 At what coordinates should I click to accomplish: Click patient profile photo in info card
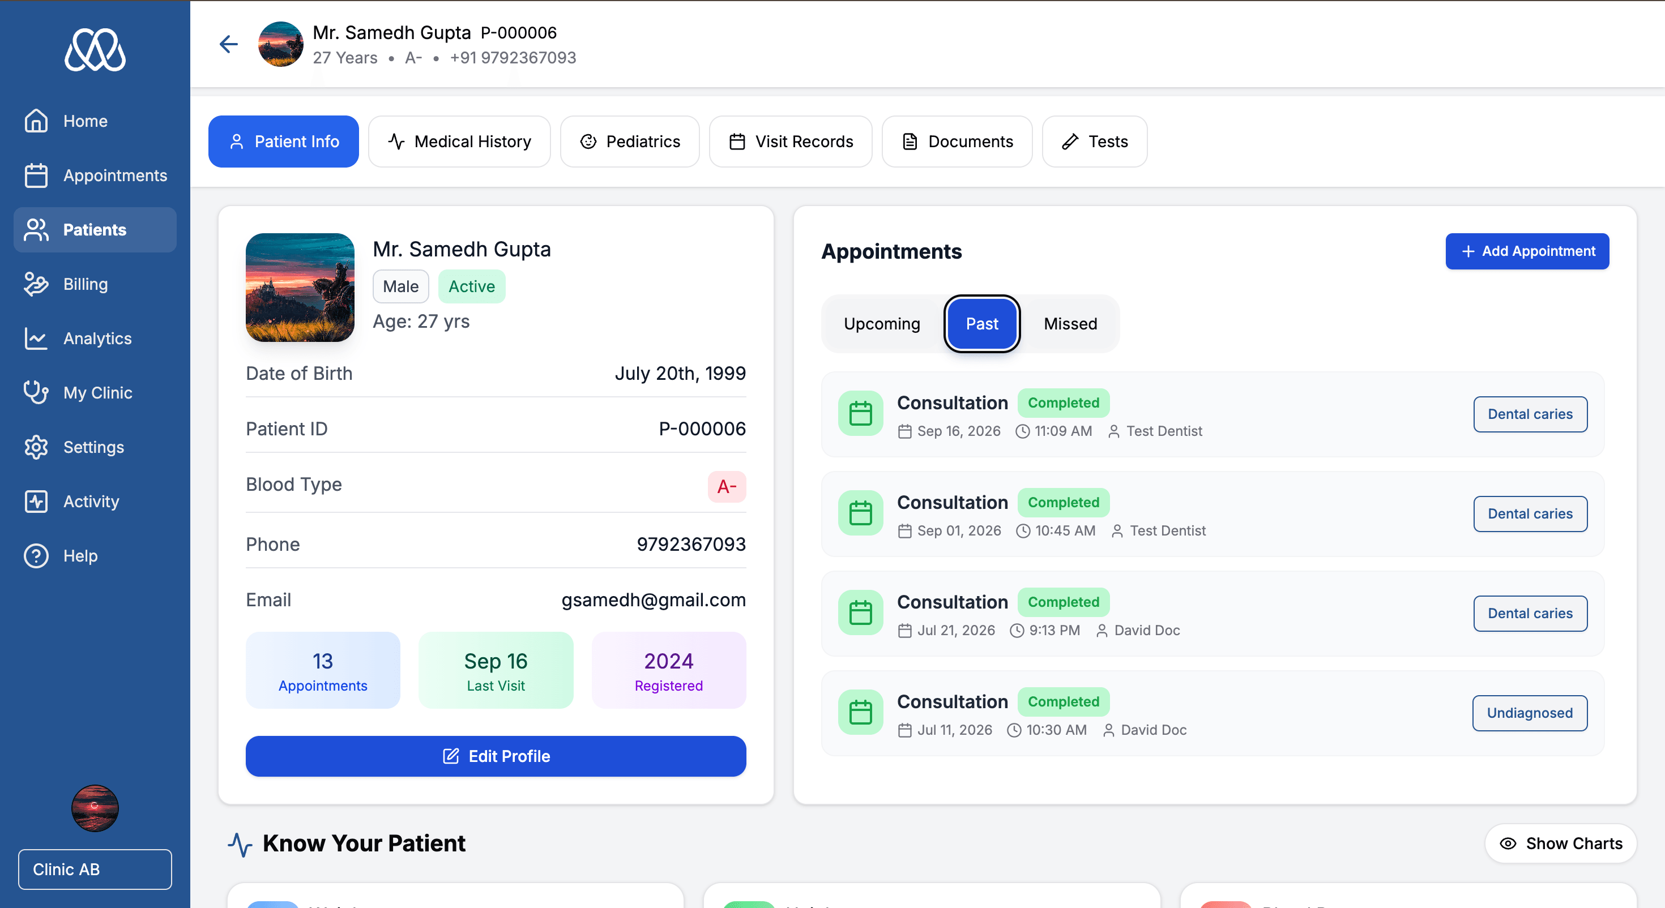(x=300, y=288)
